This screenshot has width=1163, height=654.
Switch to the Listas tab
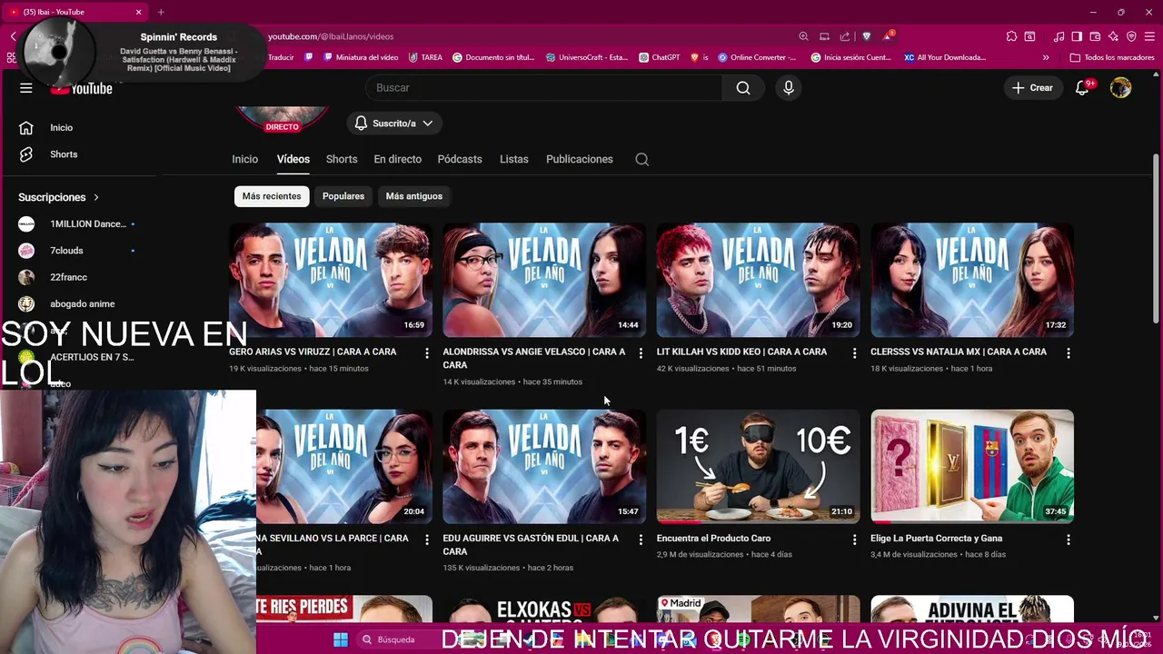point(514,159)
